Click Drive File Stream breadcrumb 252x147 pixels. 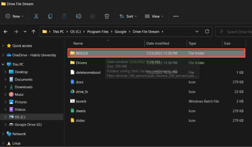pyautogui.click(x=146, y=32)
